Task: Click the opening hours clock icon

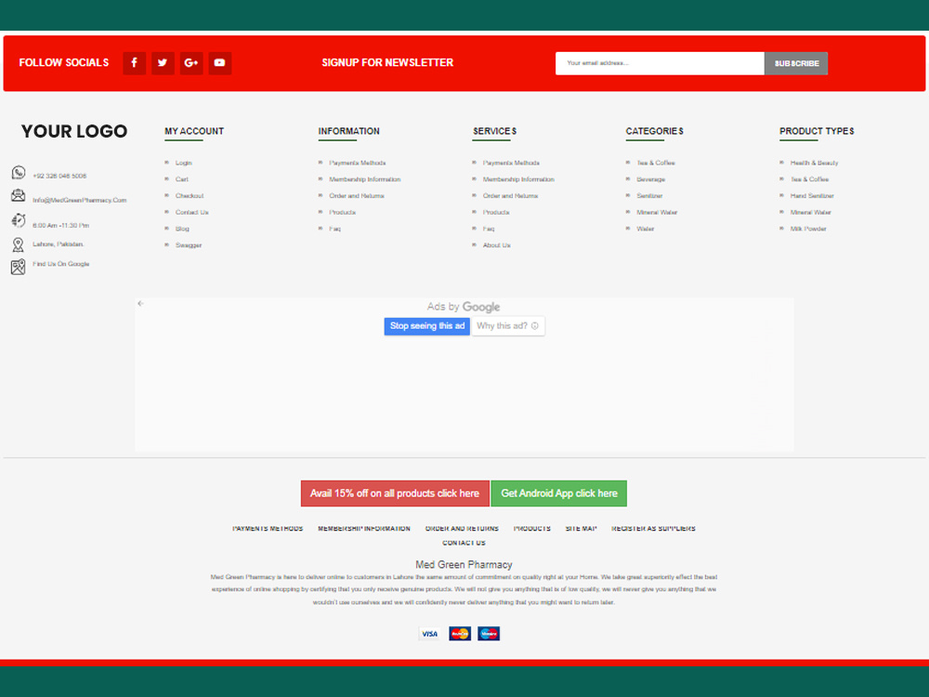Action: [19, 220]
